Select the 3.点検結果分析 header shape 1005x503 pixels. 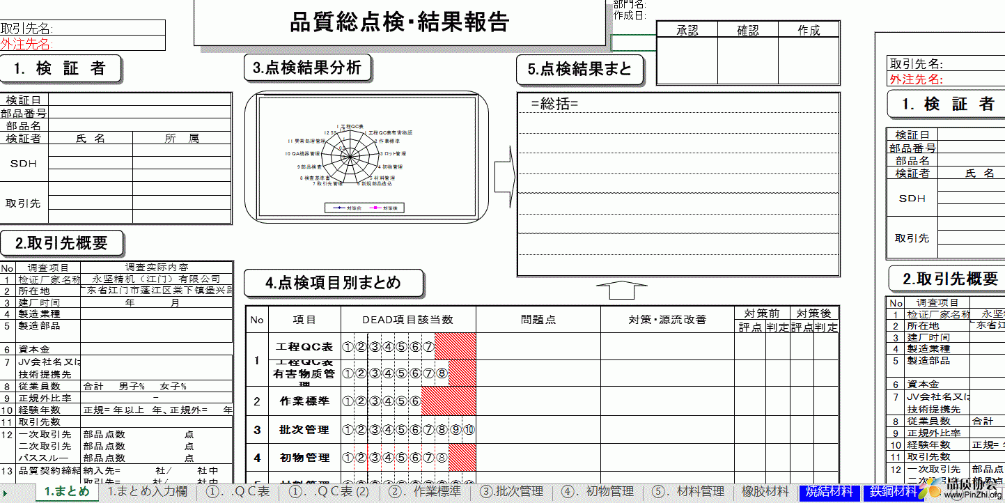pos(307,67)
